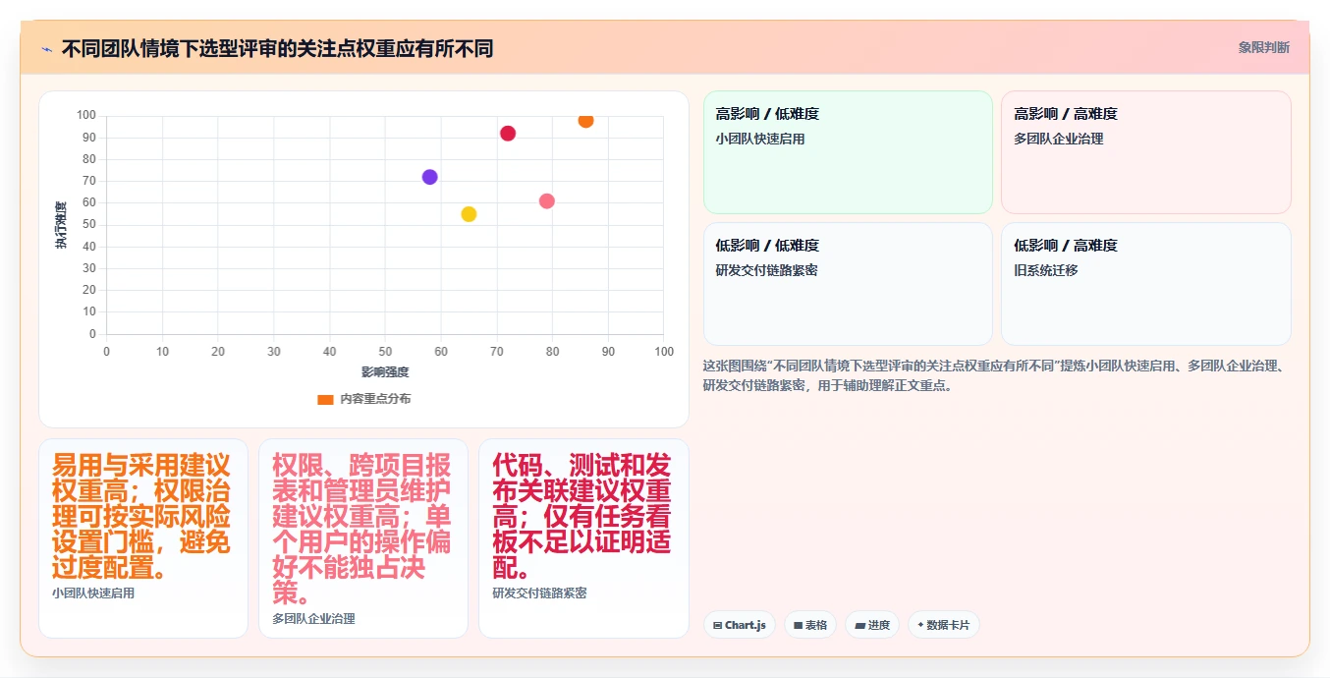
Task: Open the 低影响 / 高难度 quadrant card
Action: (1145, 284)
